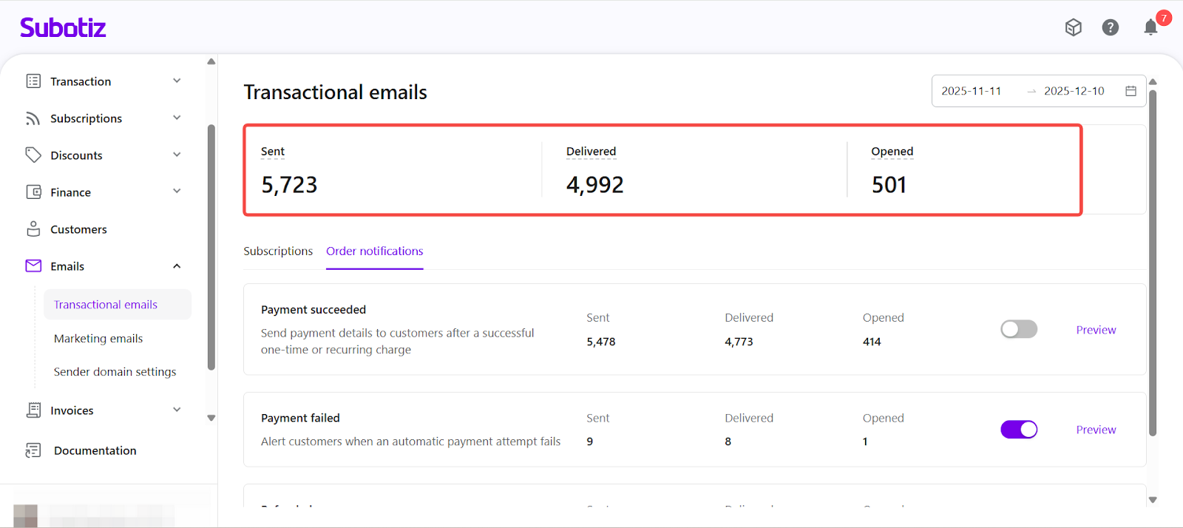Click the Discounts tag icon
Viewport: 1183px width, 528px height.
pyautogui.click(x=33, y=155)
